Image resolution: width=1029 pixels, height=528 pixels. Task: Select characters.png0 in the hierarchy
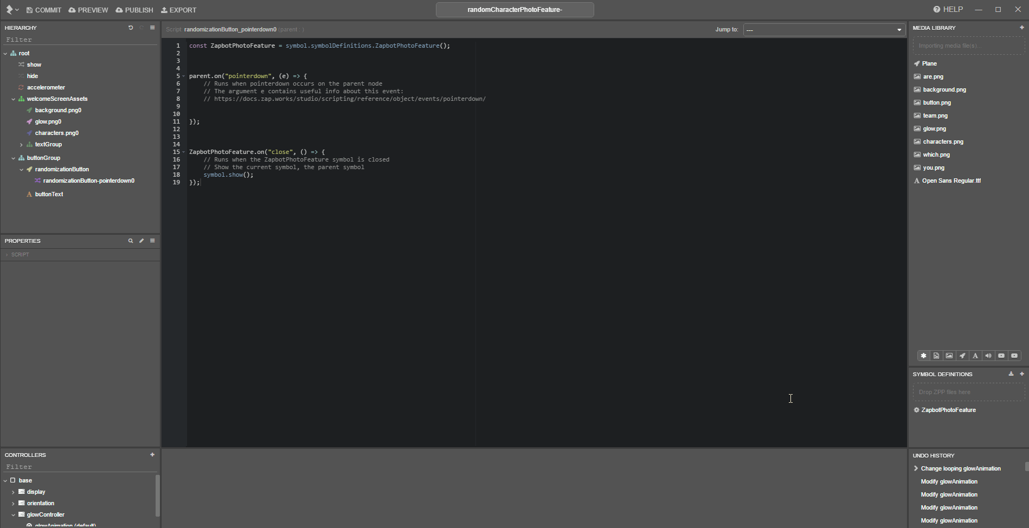57,133
